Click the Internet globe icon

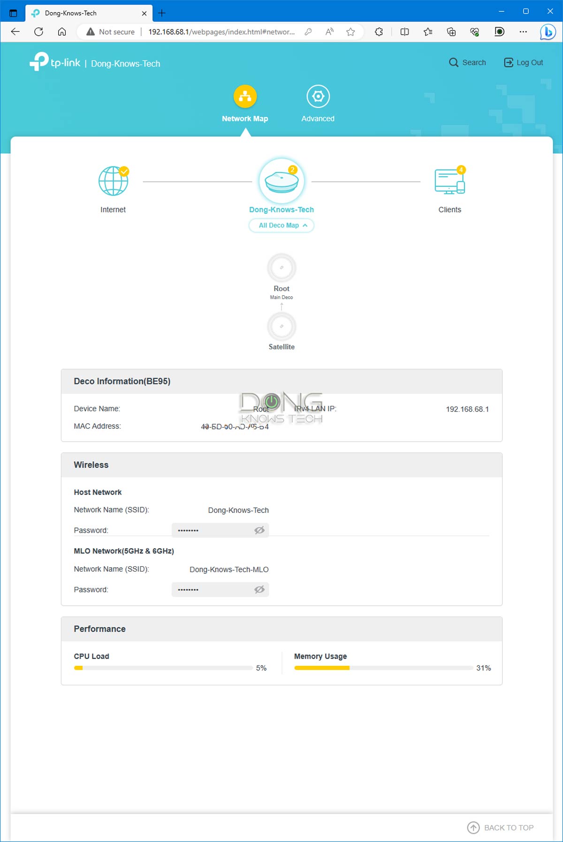tap(114, 181)
